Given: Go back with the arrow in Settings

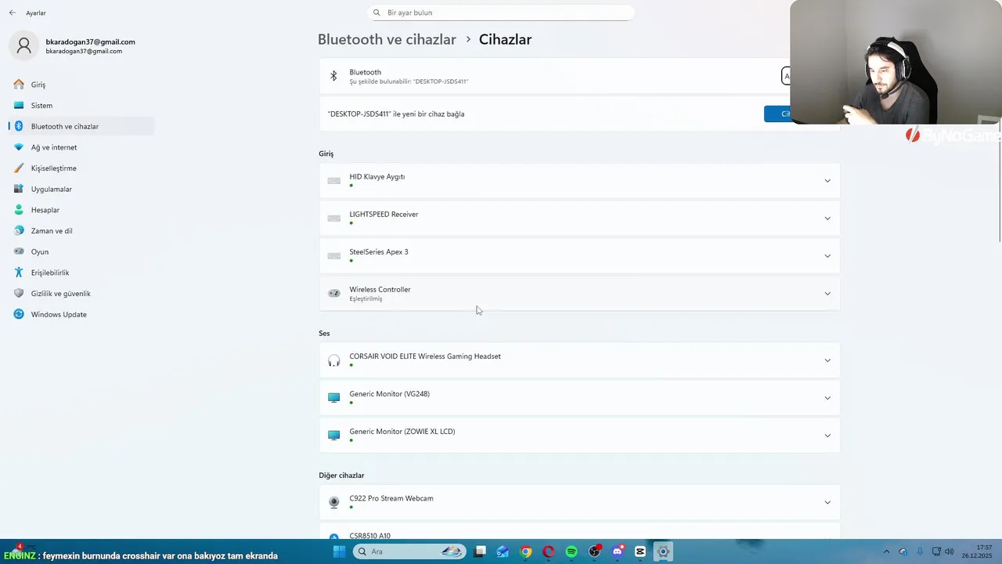Looking at the screenshot, I should coord(13,13).
